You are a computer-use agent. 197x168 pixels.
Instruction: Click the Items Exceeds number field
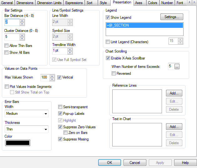click(171, 66)
